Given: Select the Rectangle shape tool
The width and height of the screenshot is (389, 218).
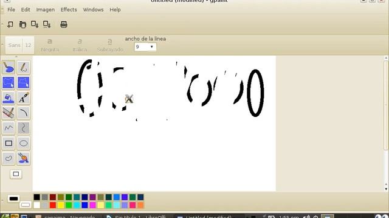Looking at the screenshot, I should click(x=9, y=143).
